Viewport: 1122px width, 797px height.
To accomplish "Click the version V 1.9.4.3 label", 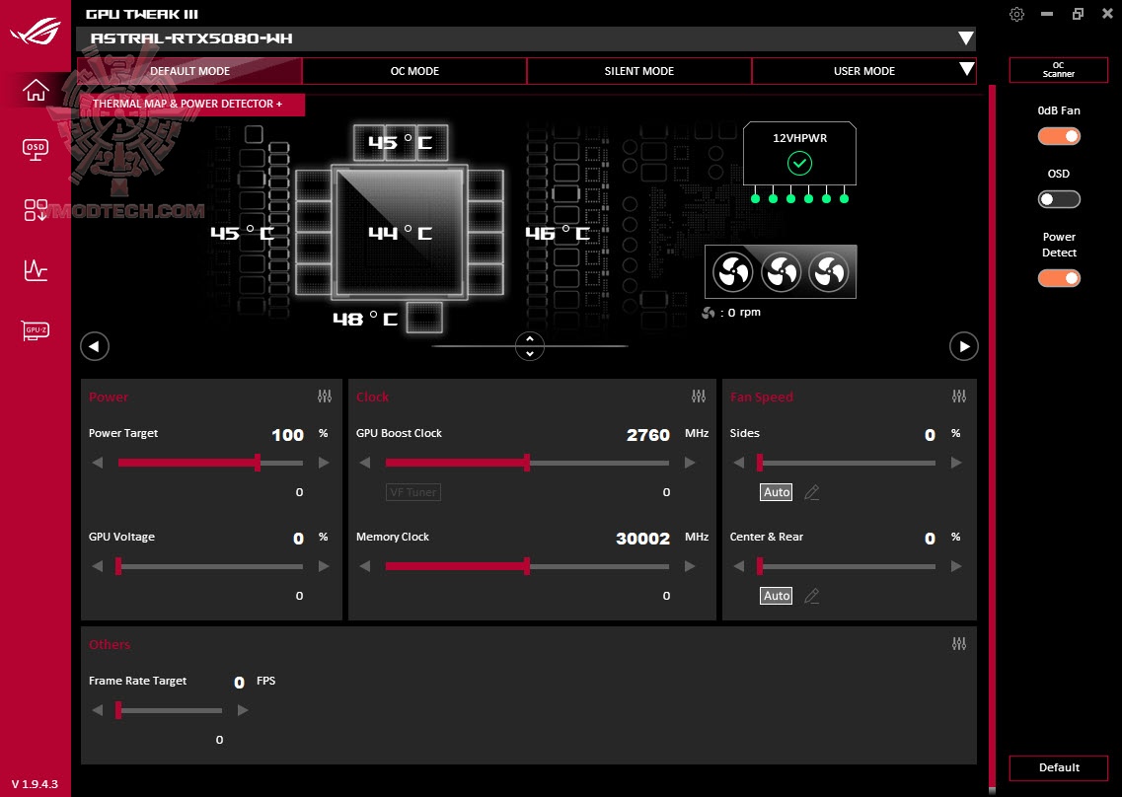I will click(x=35, y=784).
